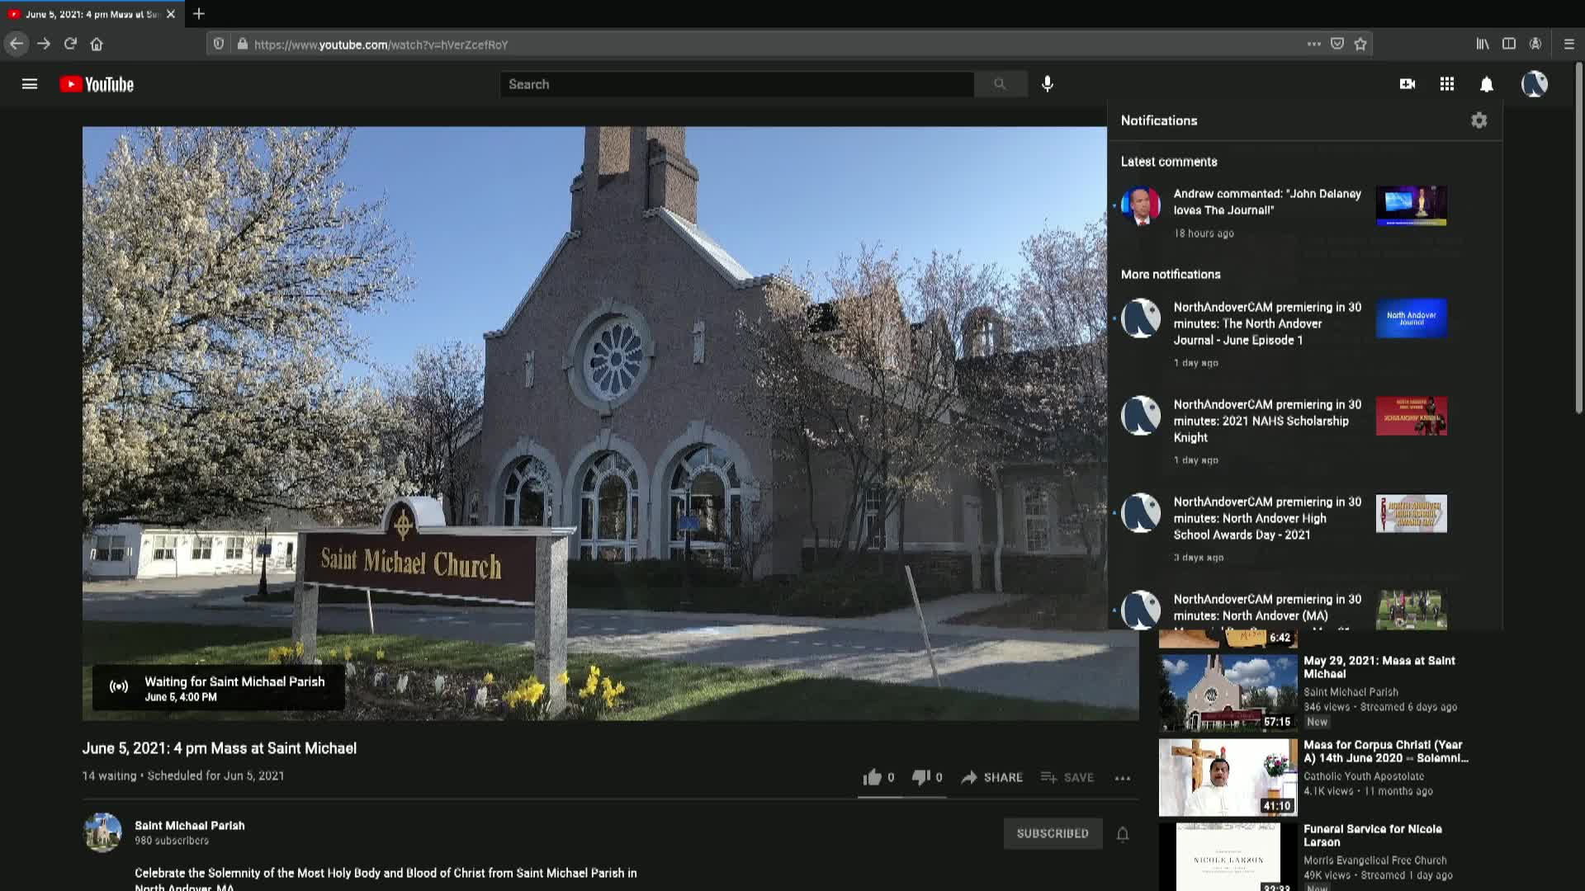Open Catholic Youth Apostolate channel link
Viewport: 1585px width, 891px height.
[x=1363, y=776]
